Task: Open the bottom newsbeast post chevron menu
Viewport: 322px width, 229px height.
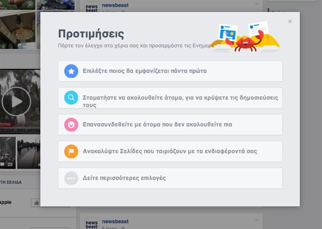Action: click(x=257, y=220)
